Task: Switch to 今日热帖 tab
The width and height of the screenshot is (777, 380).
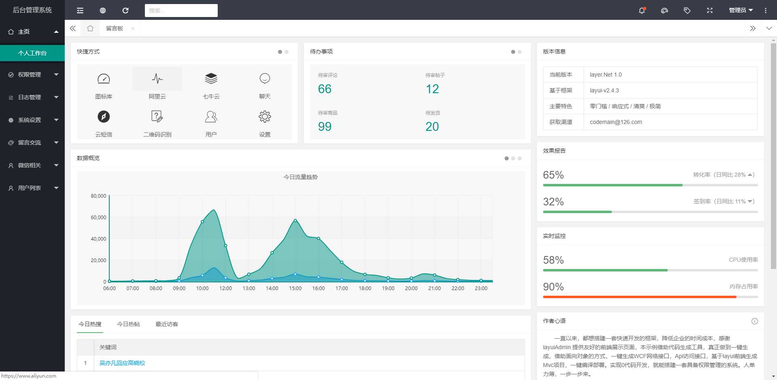Action: pyautogui.click(x=128, y=324)
